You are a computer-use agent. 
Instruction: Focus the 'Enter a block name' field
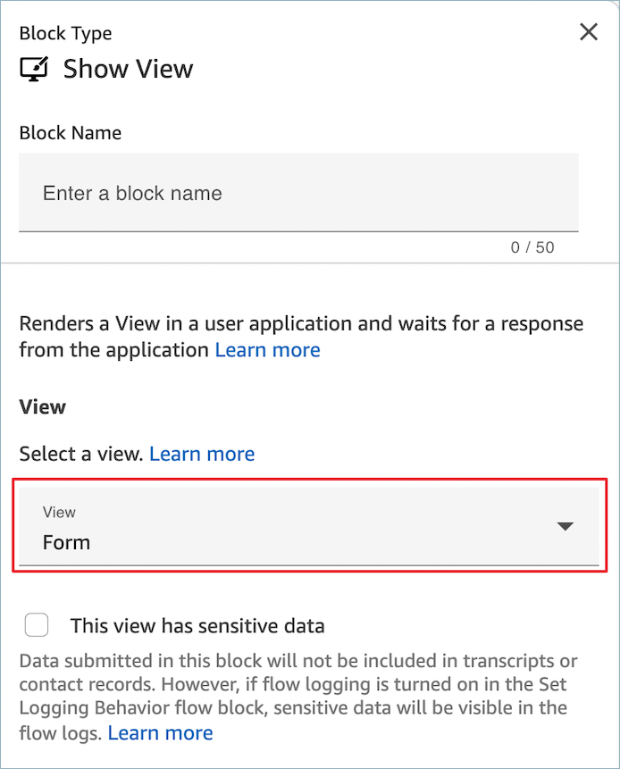[x=298, y=194]
